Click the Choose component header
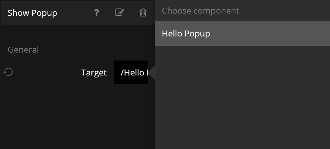This screenshot has width=330, height=149. point(200,11)
